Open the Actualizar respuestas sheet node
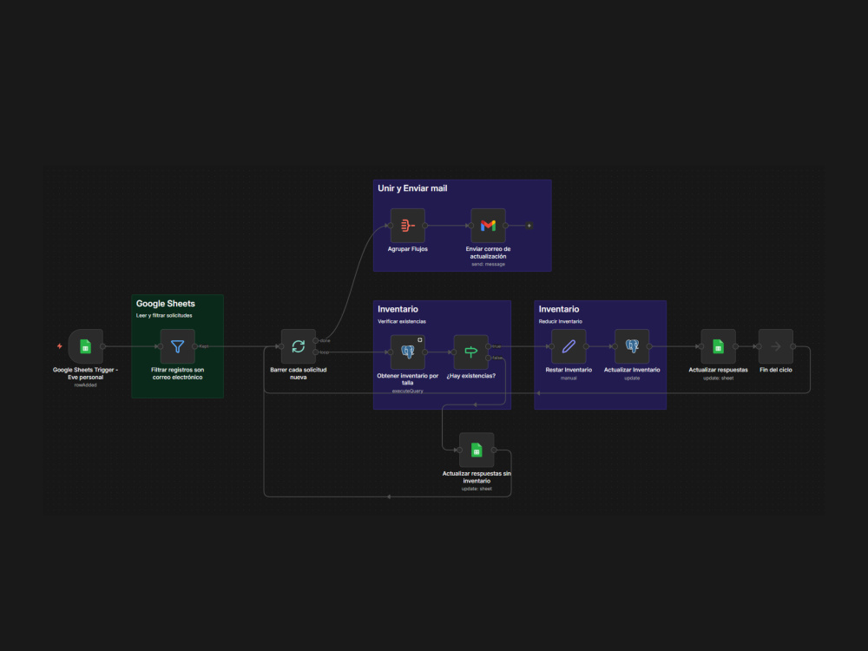 (718, 346)
